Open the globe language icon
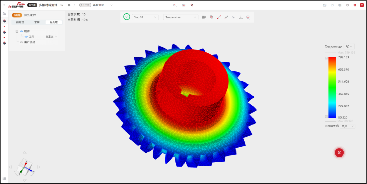This screenshot has width=367, height=184. tap(339, 5)
